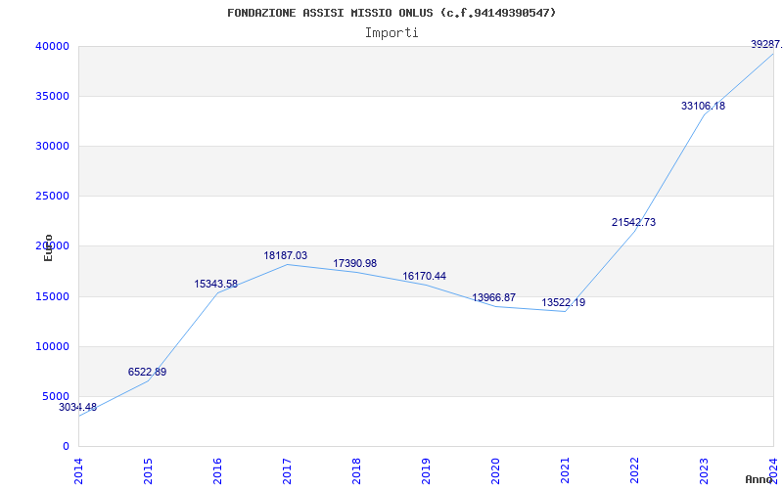Click x-axis year 2022
The width and height of the screenshot is (783, 489).
pyautogui.click(x=634, y=471)
